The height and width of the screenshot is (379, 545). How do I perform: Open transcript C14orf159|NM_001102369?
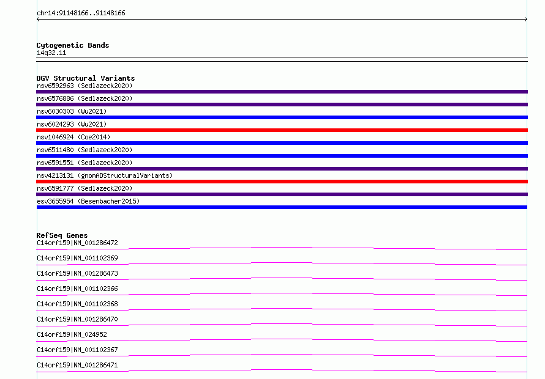[77, 258]
